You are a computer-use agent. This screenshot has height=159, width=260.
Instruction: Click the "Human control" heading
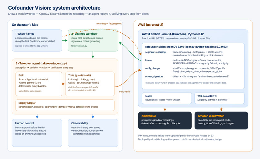(25, 123)
